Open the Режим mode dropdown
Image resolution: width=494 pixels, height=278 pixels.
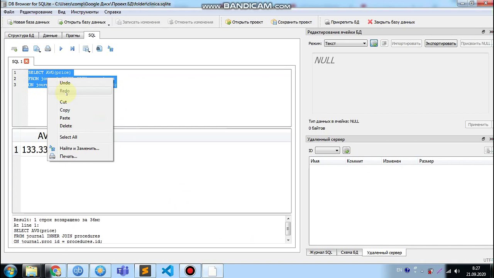click(x=345, y=43)
